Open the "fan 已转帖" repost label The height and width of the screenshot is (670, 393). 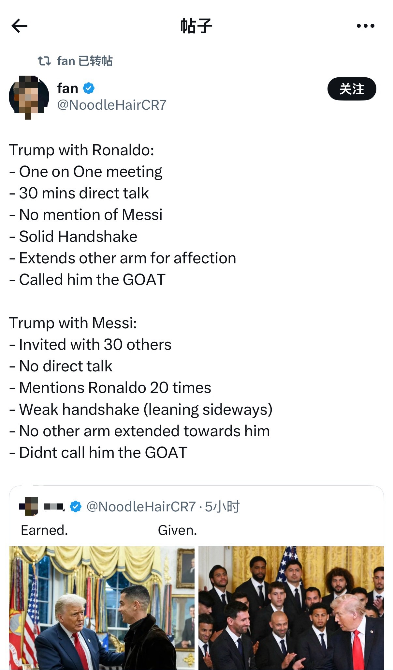pyautogui.click(x=85, y=61)
